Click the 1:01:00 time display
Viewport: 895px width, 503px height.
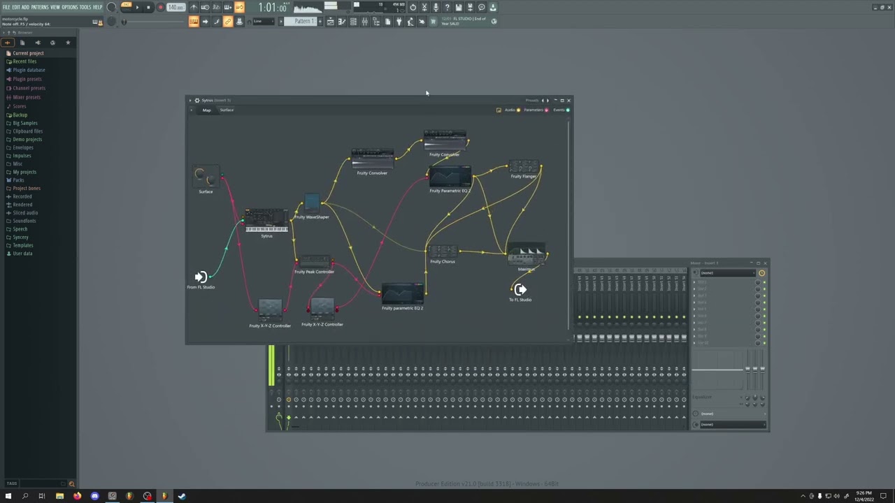(273, 8)
